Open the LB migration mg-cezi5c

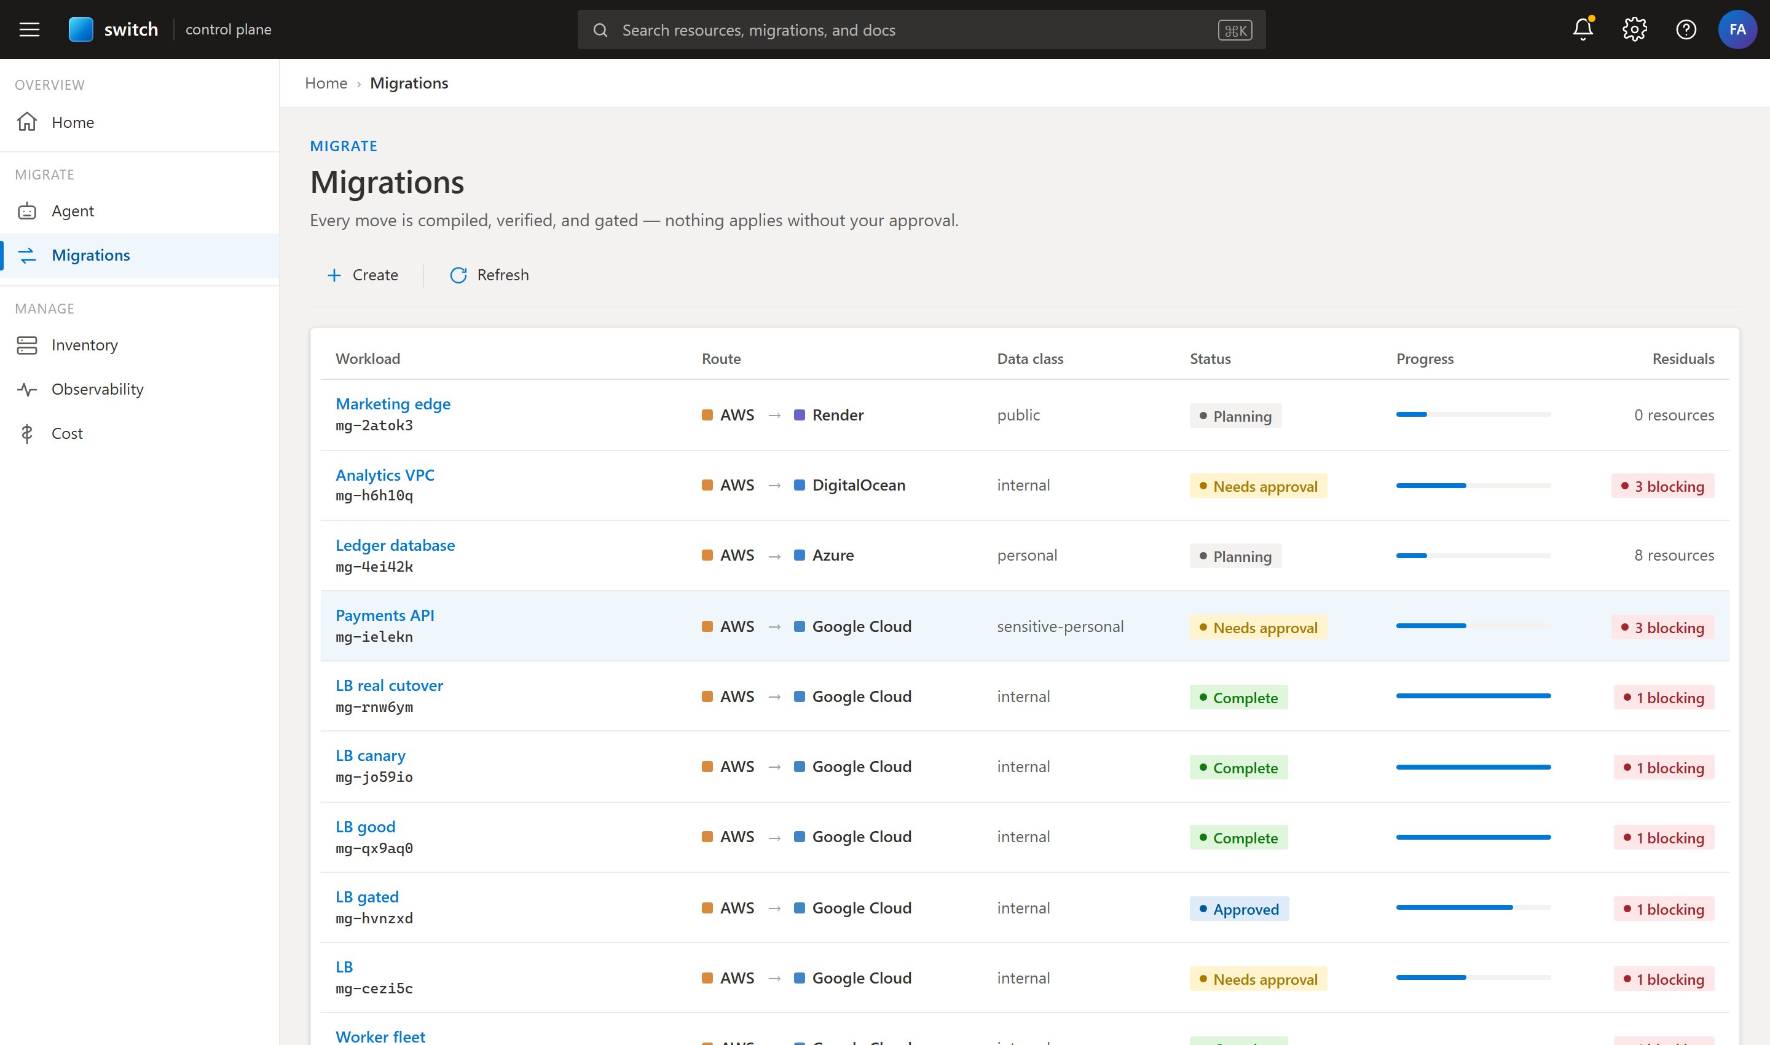point(344,967)
